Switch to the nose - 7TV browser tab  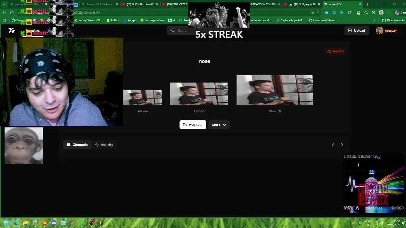point(343,4)
